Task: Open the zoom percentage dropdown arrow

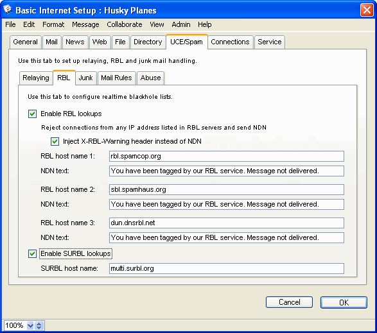Action: coord(30,325)
